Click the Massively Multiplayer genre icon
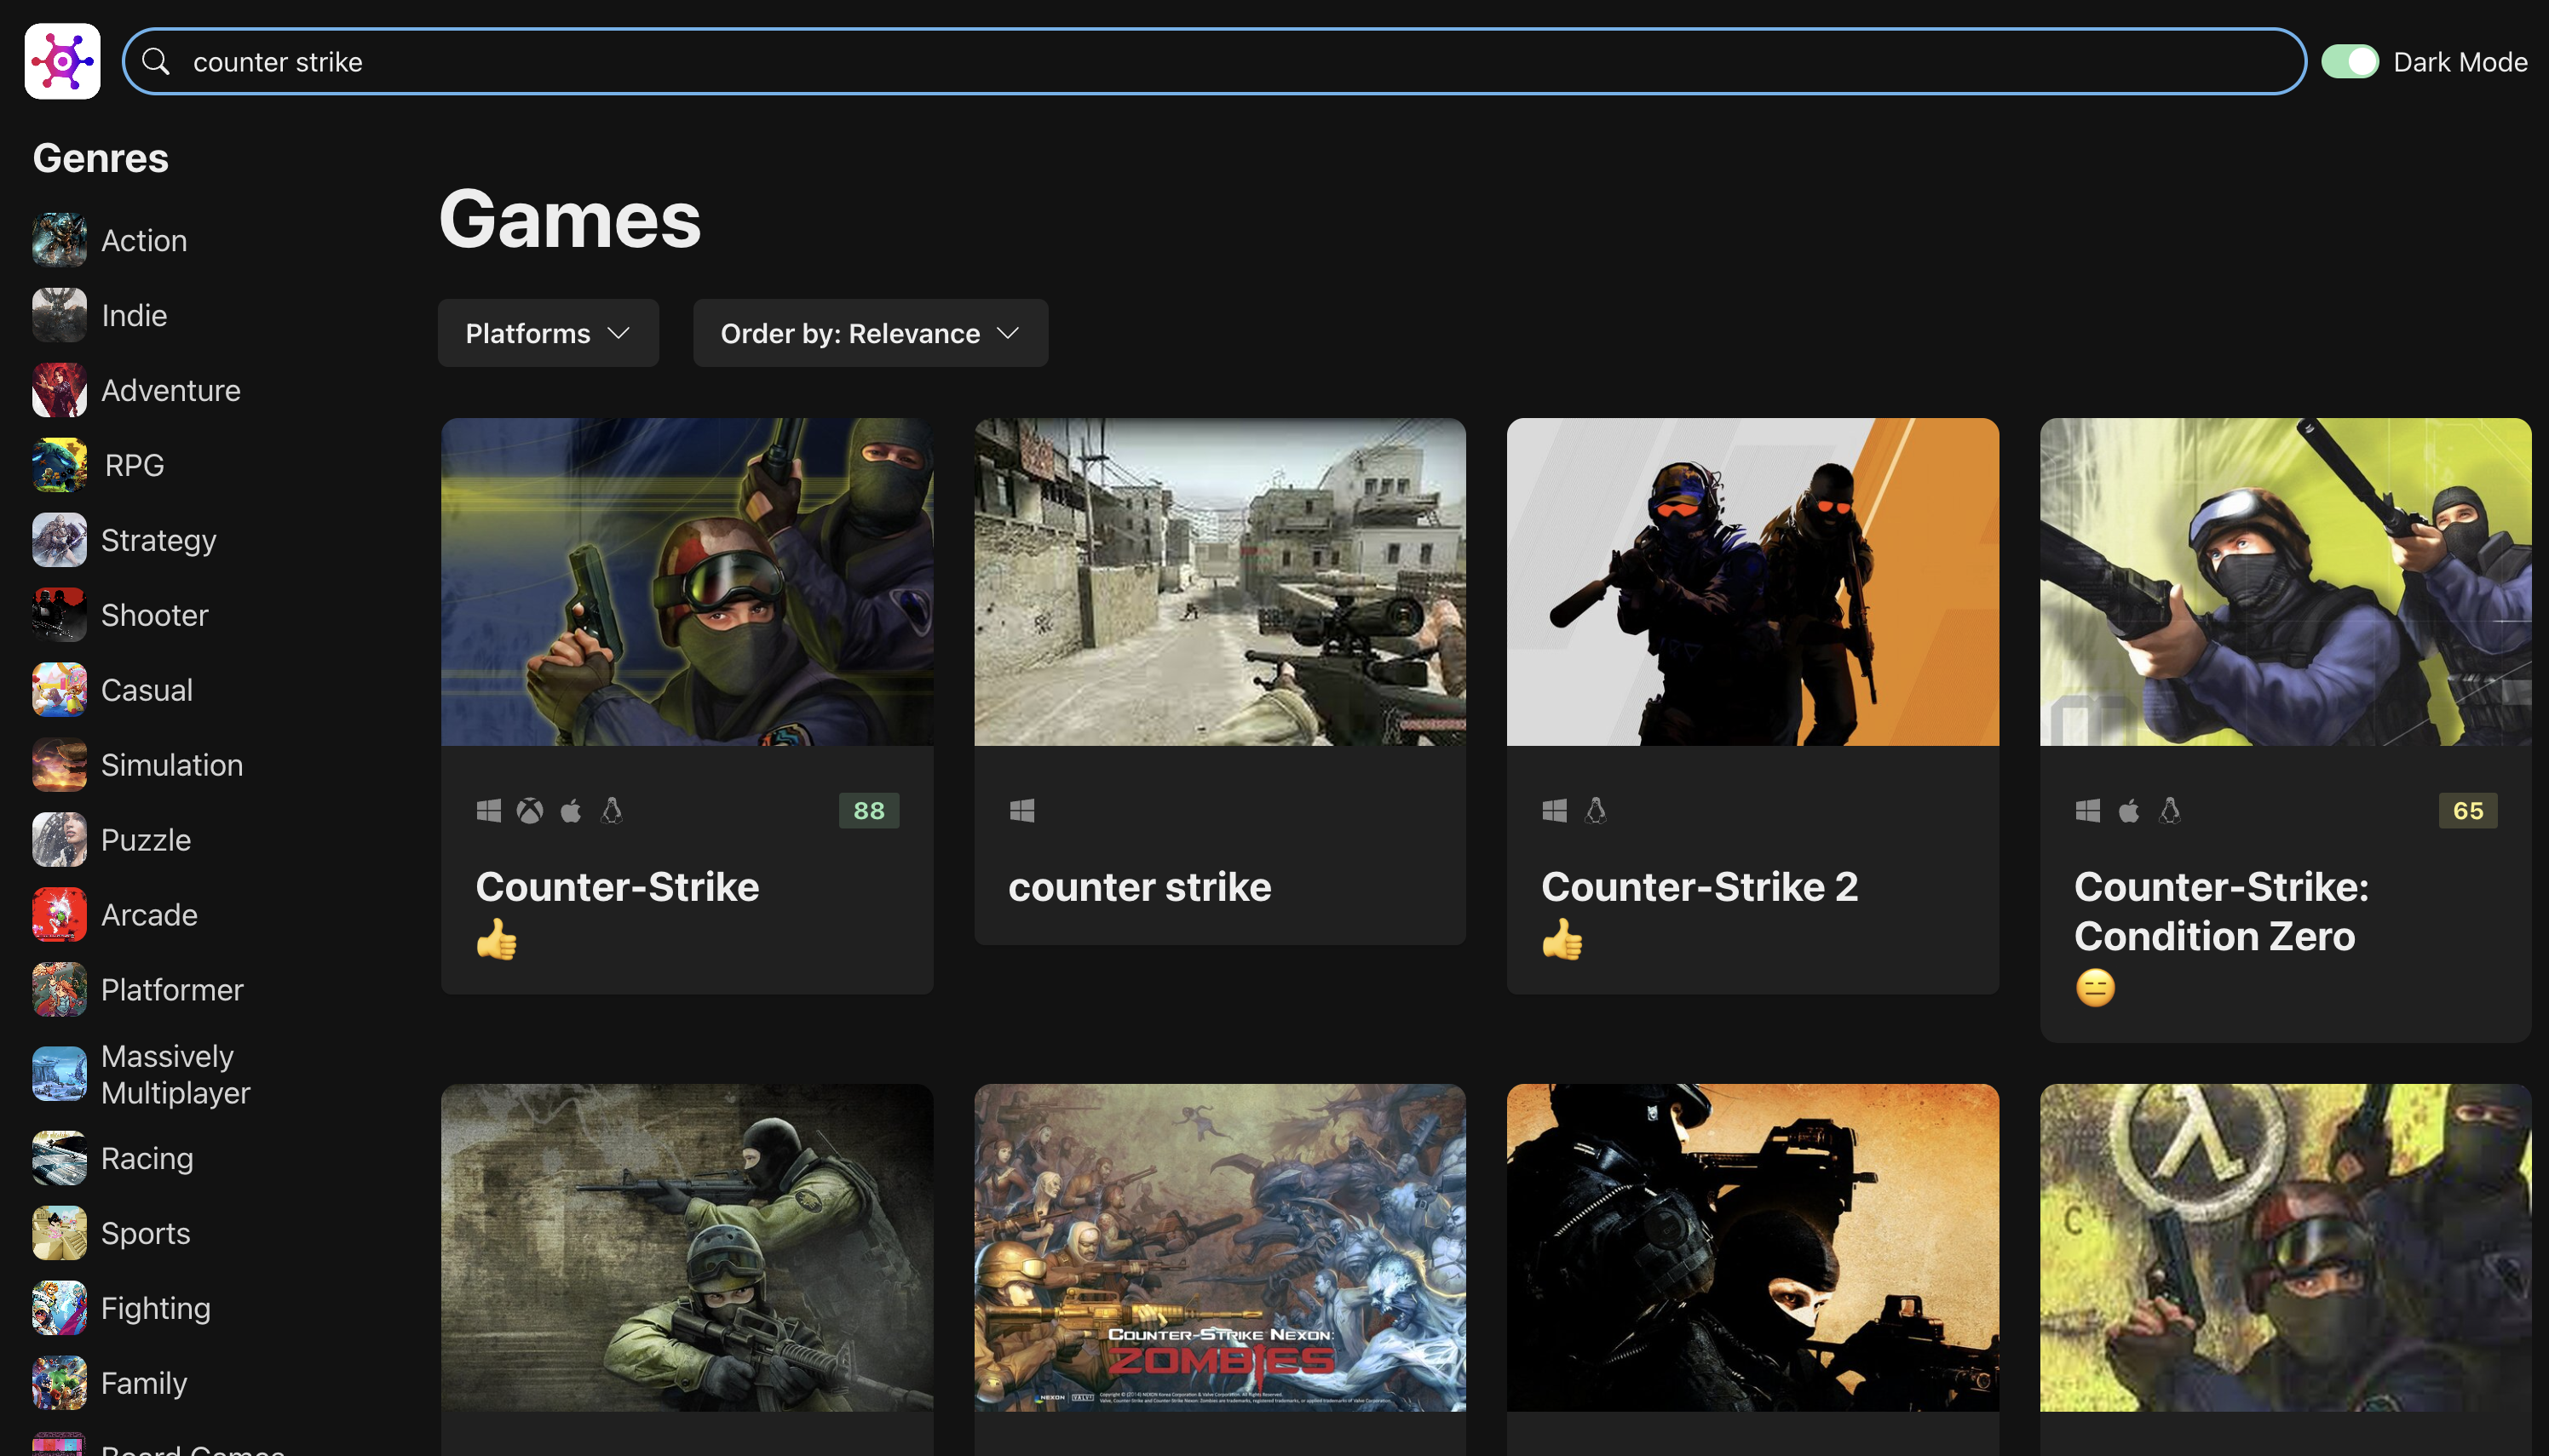 coord(59,1074)
